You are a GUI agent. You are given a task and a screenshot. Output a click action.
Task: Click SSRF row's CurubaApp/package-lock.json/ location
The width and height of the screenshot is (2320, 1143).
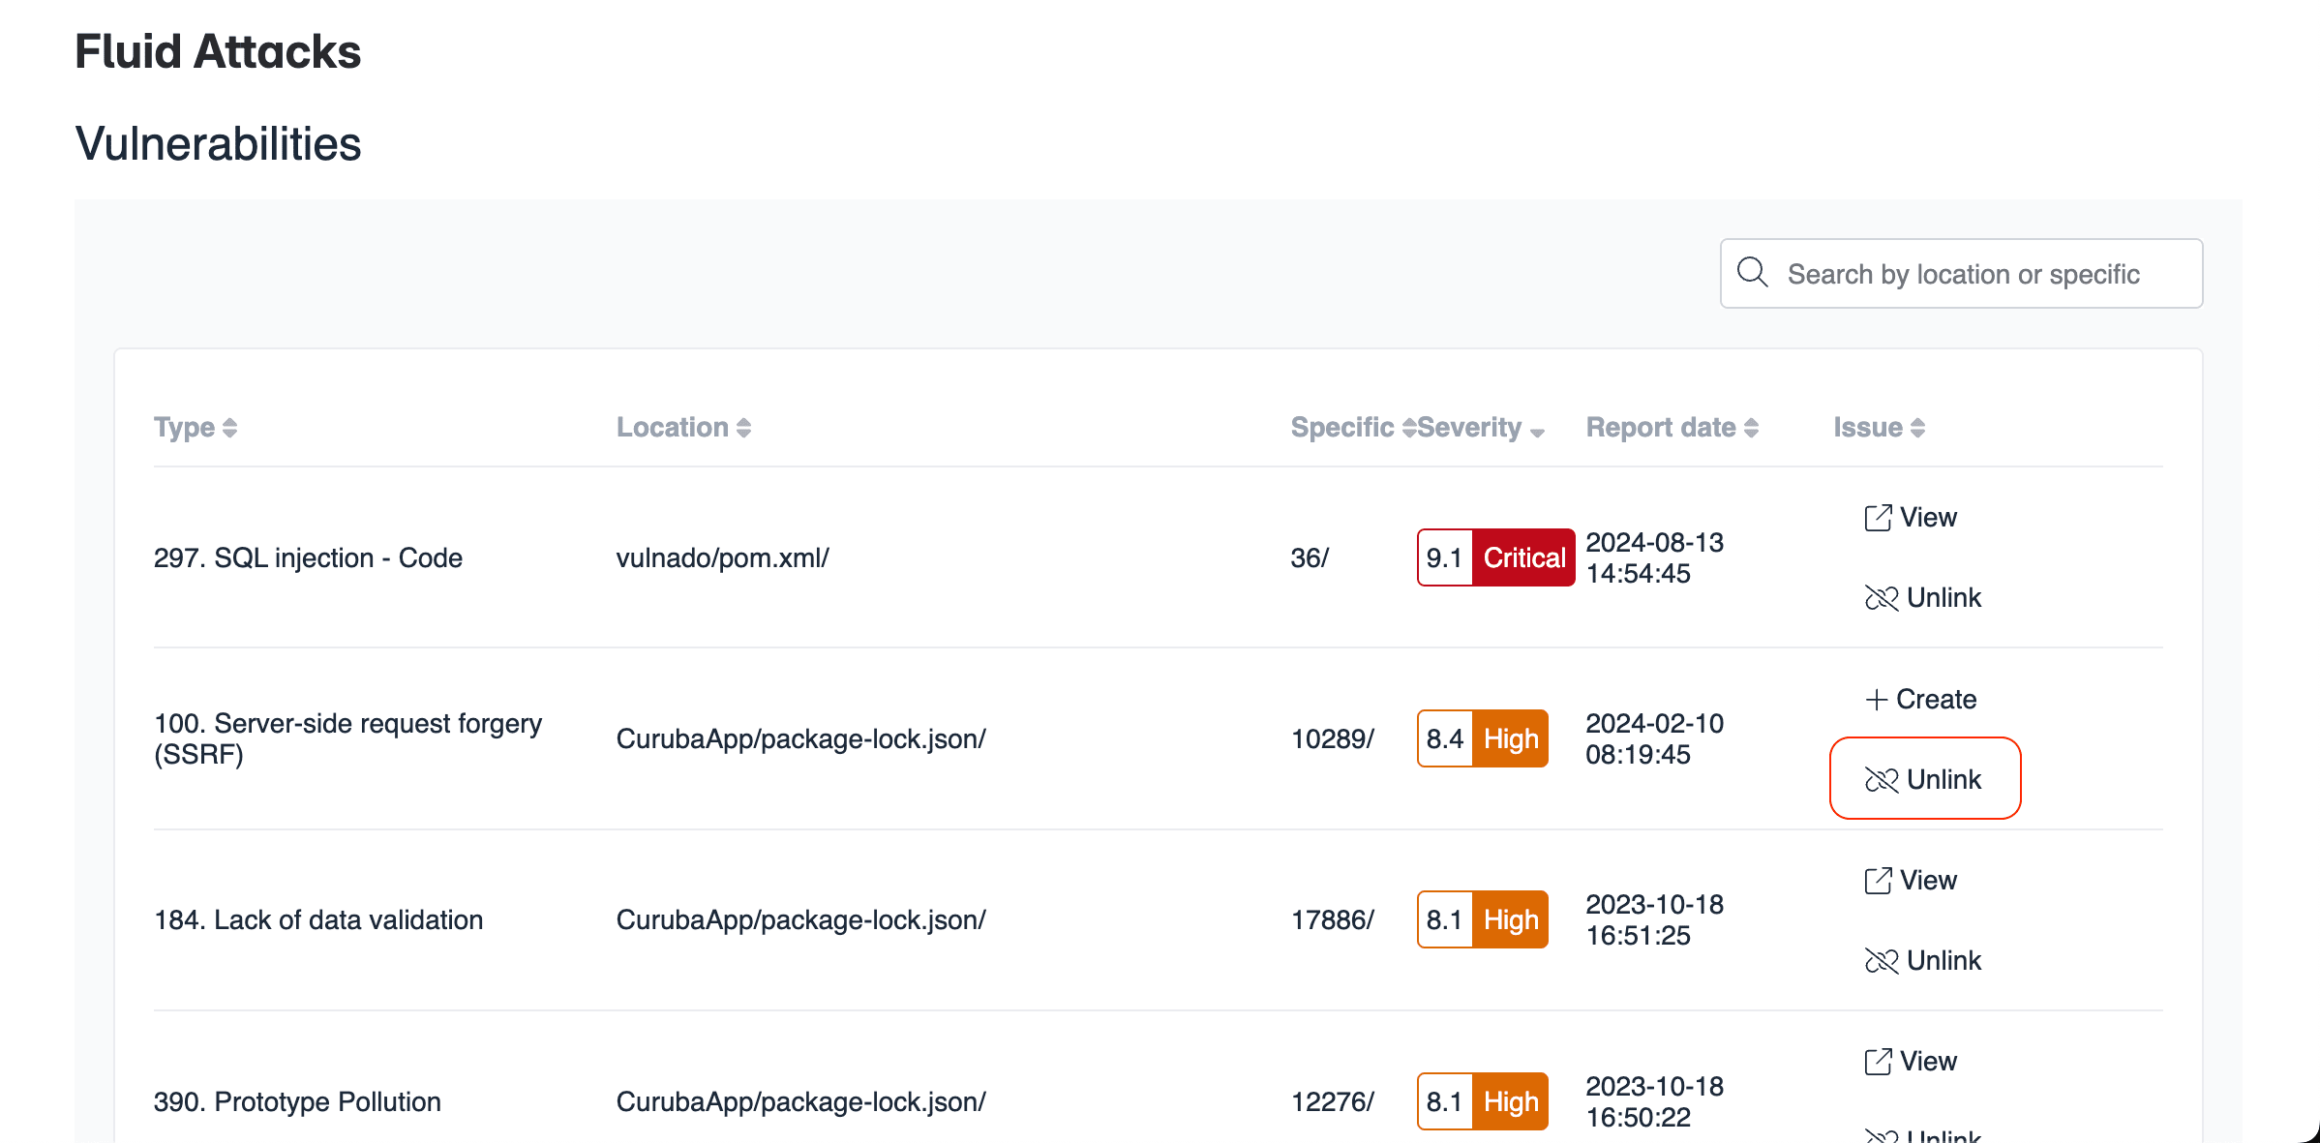coord(801,739)
